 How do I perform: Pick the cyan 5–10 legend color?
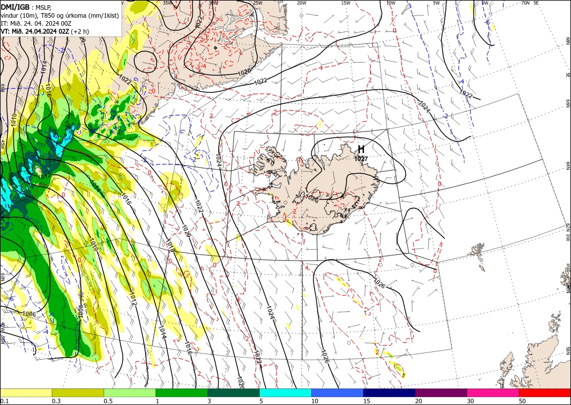tap(285, 392)
